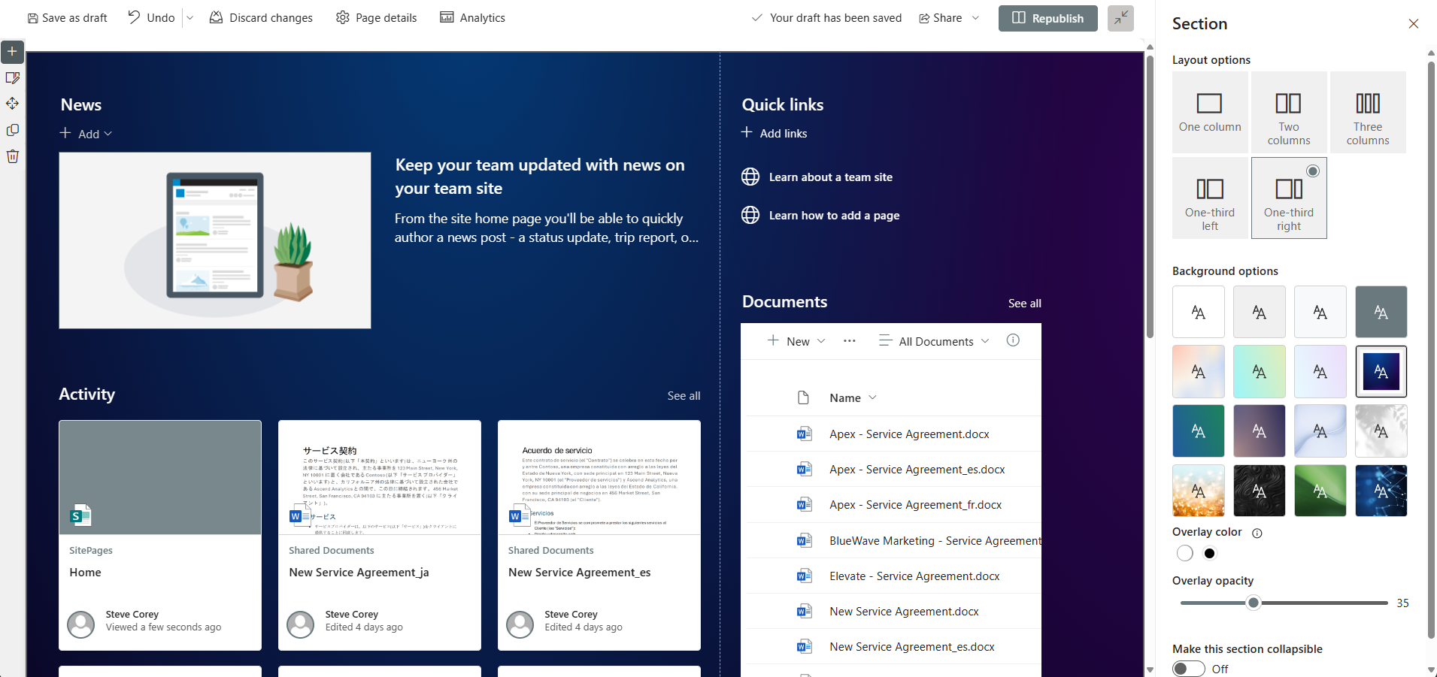The width and height of the screenshot is (1437, 677).
Task: Select the move section icon
Action: pos(13,104)
